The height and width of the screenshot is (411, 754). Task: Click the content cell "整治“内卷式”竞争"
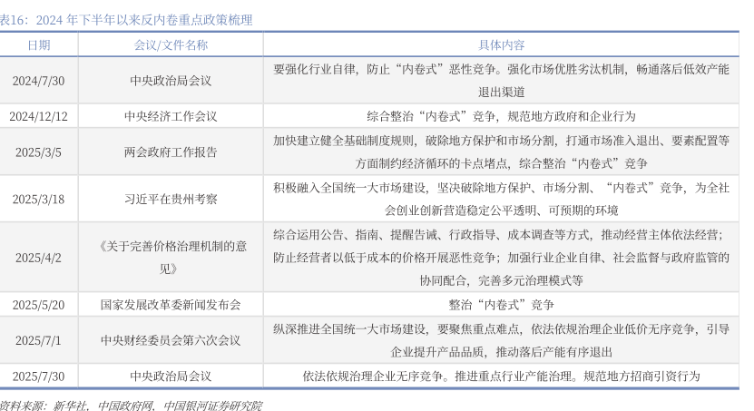[x=502, y=305]
